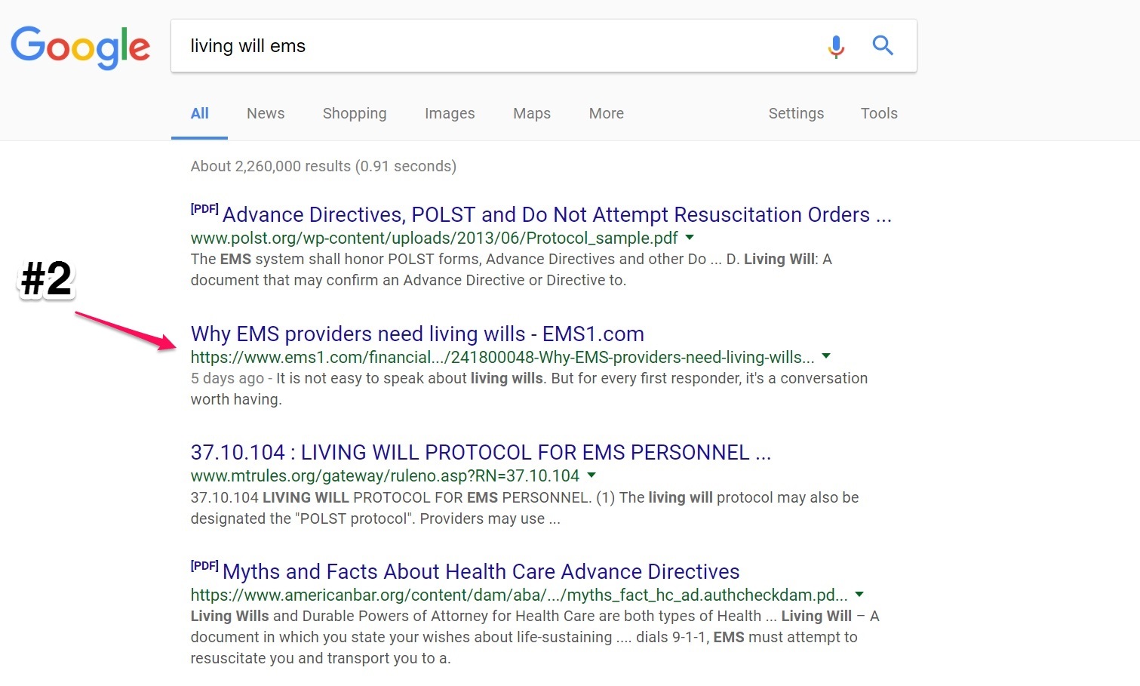
Task: Click the https://www.ems1.com/financial green URL text
Action: coord(502,357)
